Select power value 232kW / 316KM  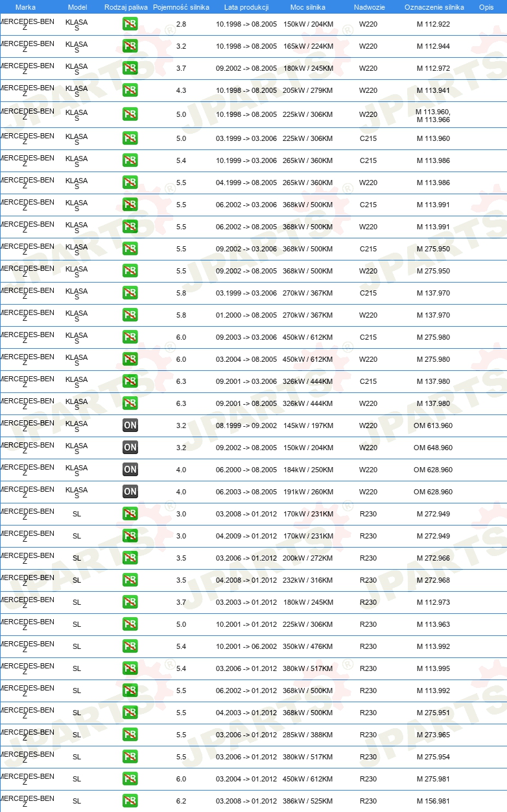coord(308,581)
